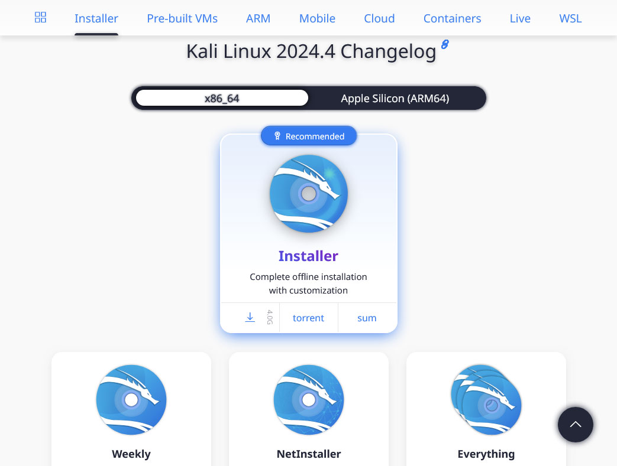Open the Kali Linux 2024.4 Changelog heading
The width and height of the screenshot is (617, 466).
311,51
